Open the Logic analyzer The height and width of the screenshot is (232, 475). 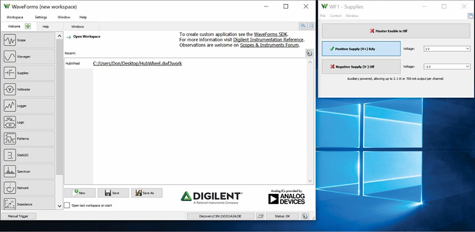coord(28,122)
